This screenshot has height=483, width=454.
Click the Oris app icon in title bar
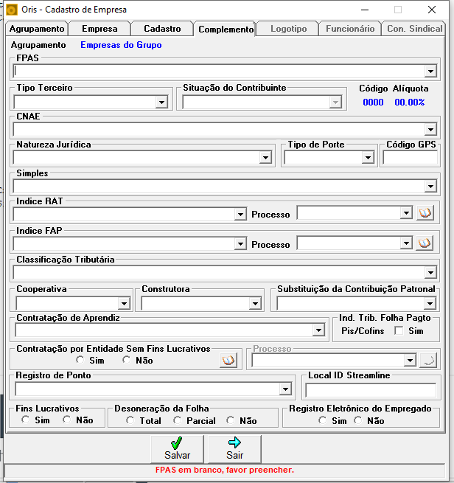click(x=11, y=10)
